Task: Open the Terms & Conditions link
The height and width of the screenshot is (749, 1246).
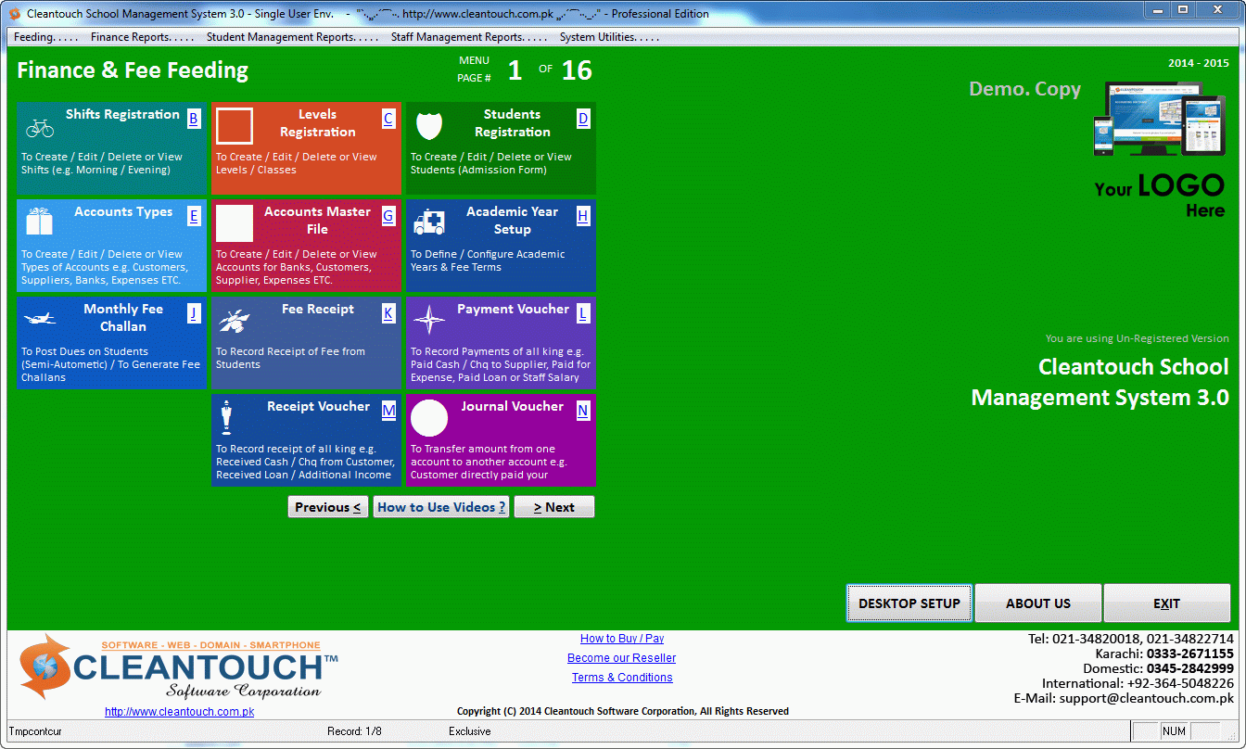Action: tap(622, 678)
